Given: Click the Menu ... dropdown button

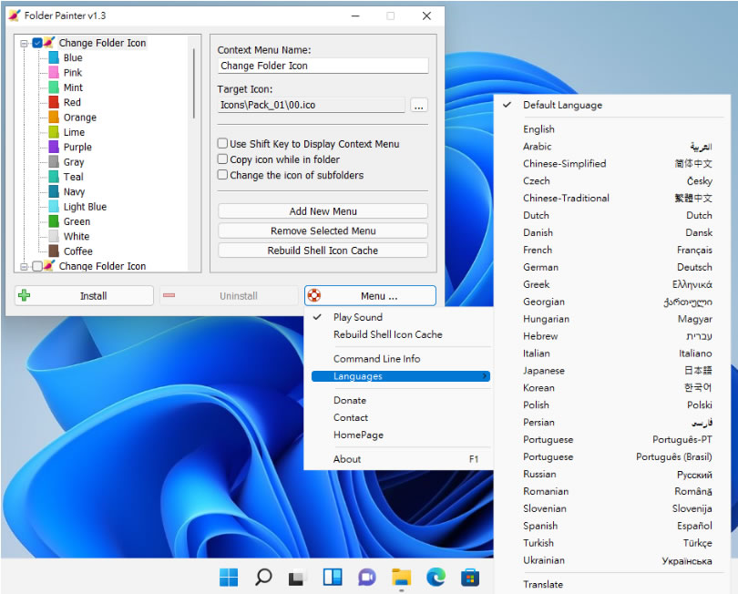Looking at the screenshot, I should coord(370,295).
